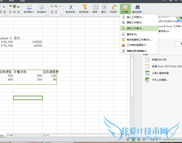The height and width of the screenshot is (143, 182).
Task: Click the Find and Select binoculars icon
Action: [138, 7]
